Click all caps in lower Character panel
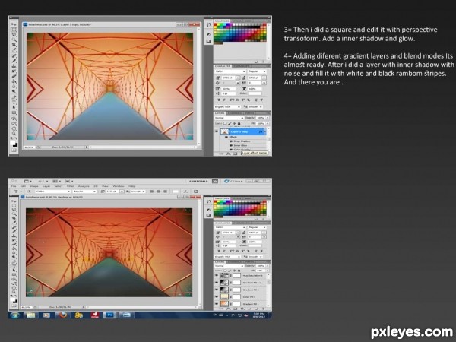The width and height of the screenshot is (456, 342). point(232,251)
